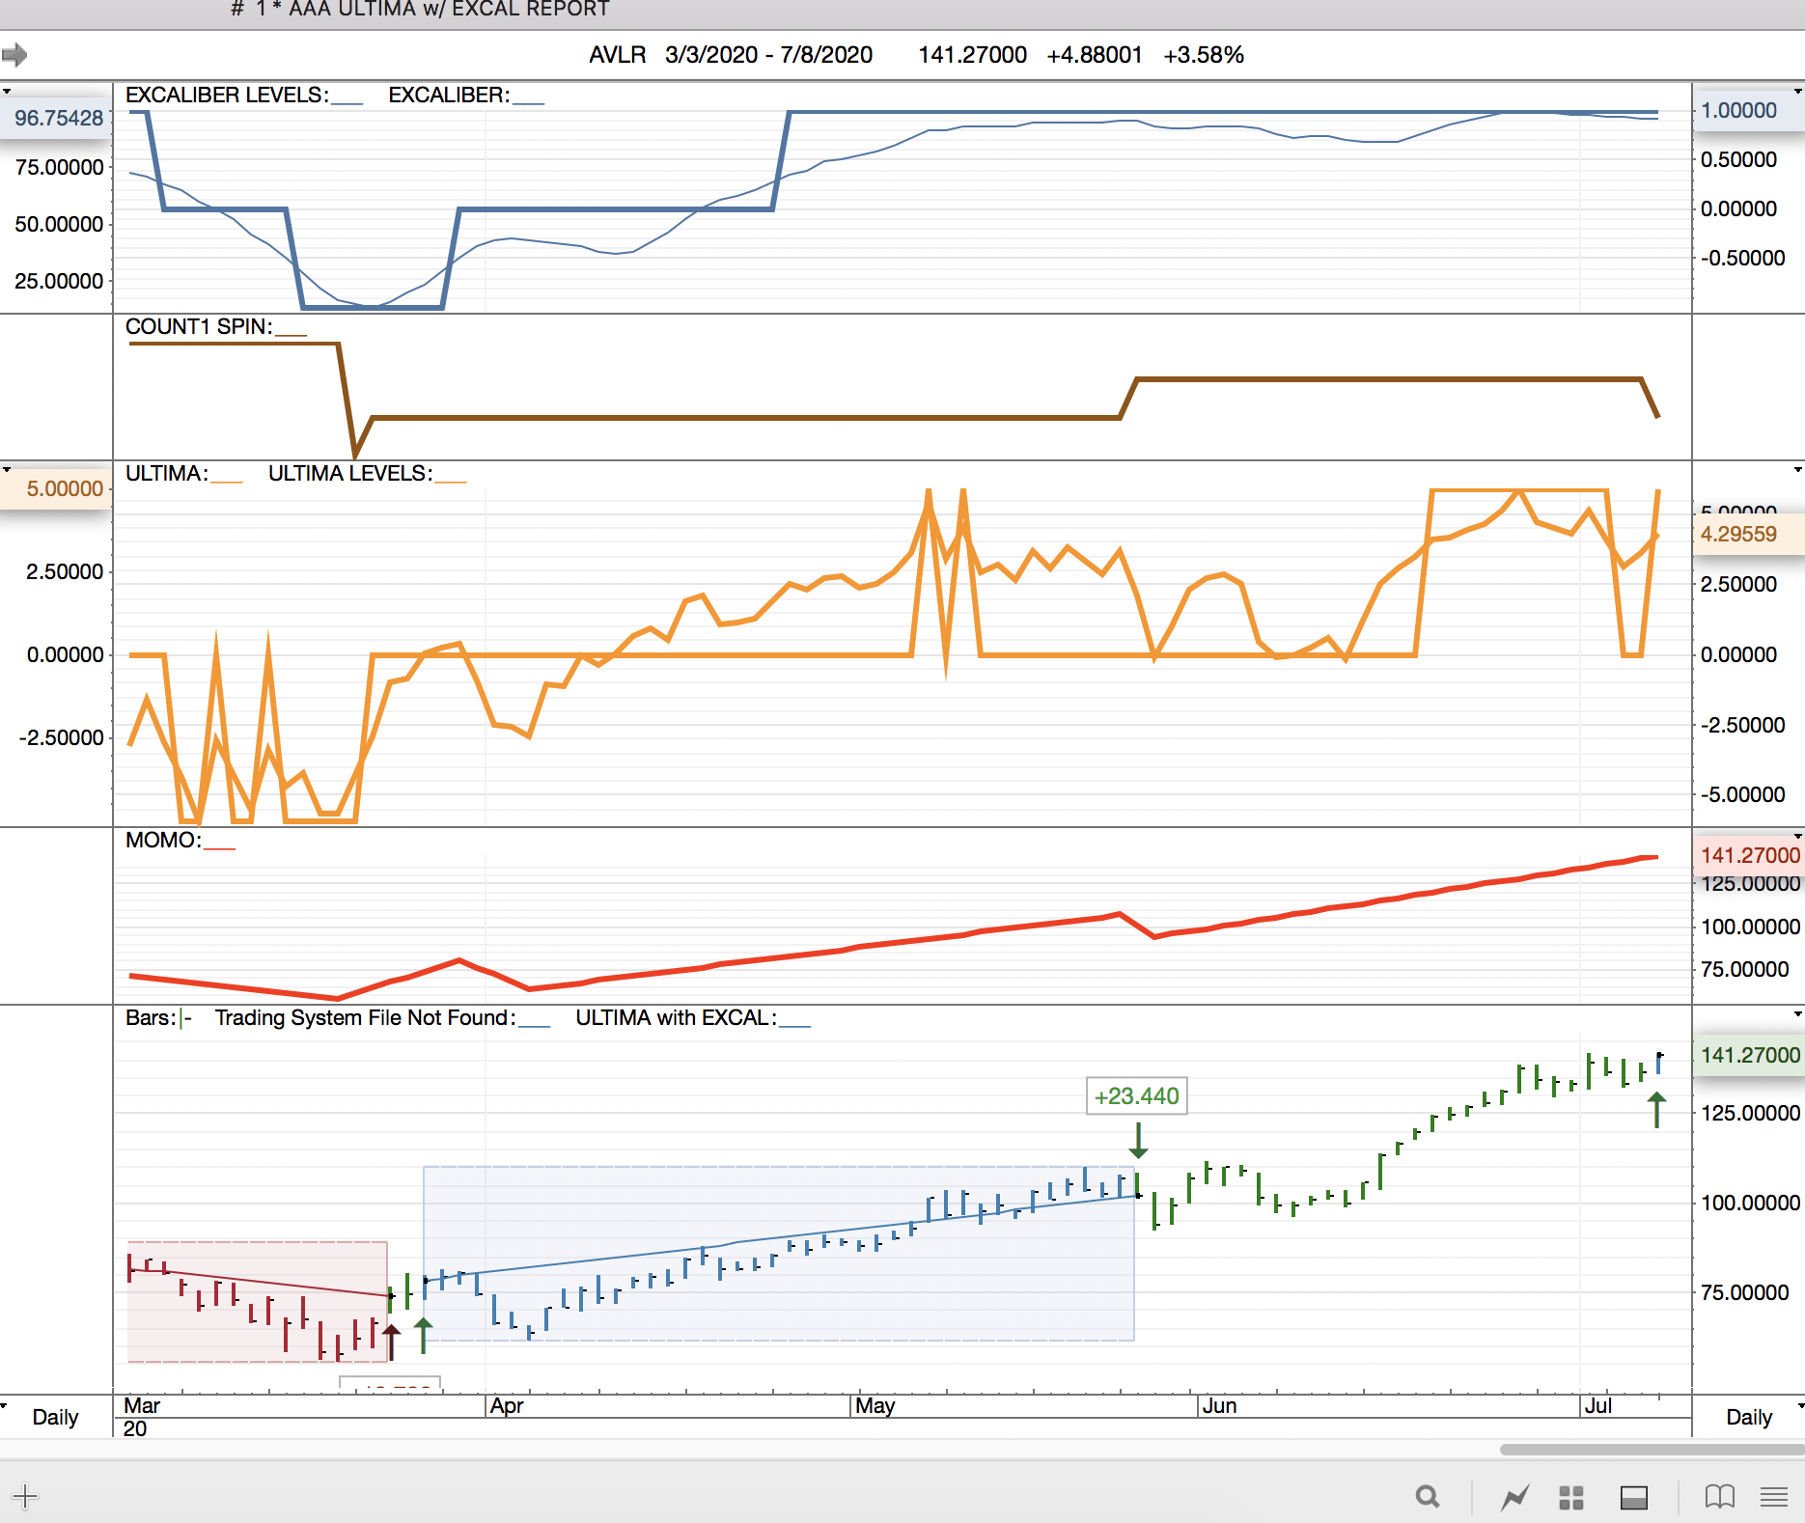The width and height of the screenshot is (1805, 1523).
Task: Click the EXCALIBER LEVELS legend label
Action: coord(227,96)
